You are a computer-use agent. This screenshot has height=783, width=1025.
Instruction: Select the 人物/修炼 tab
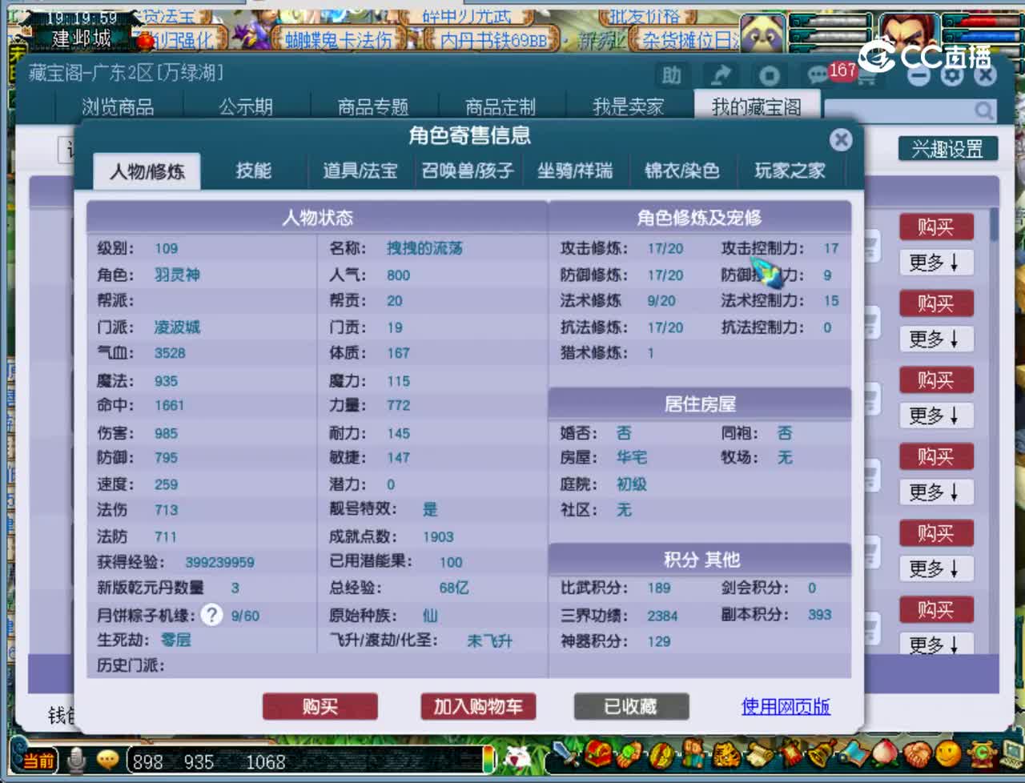[x=147, y=171]
